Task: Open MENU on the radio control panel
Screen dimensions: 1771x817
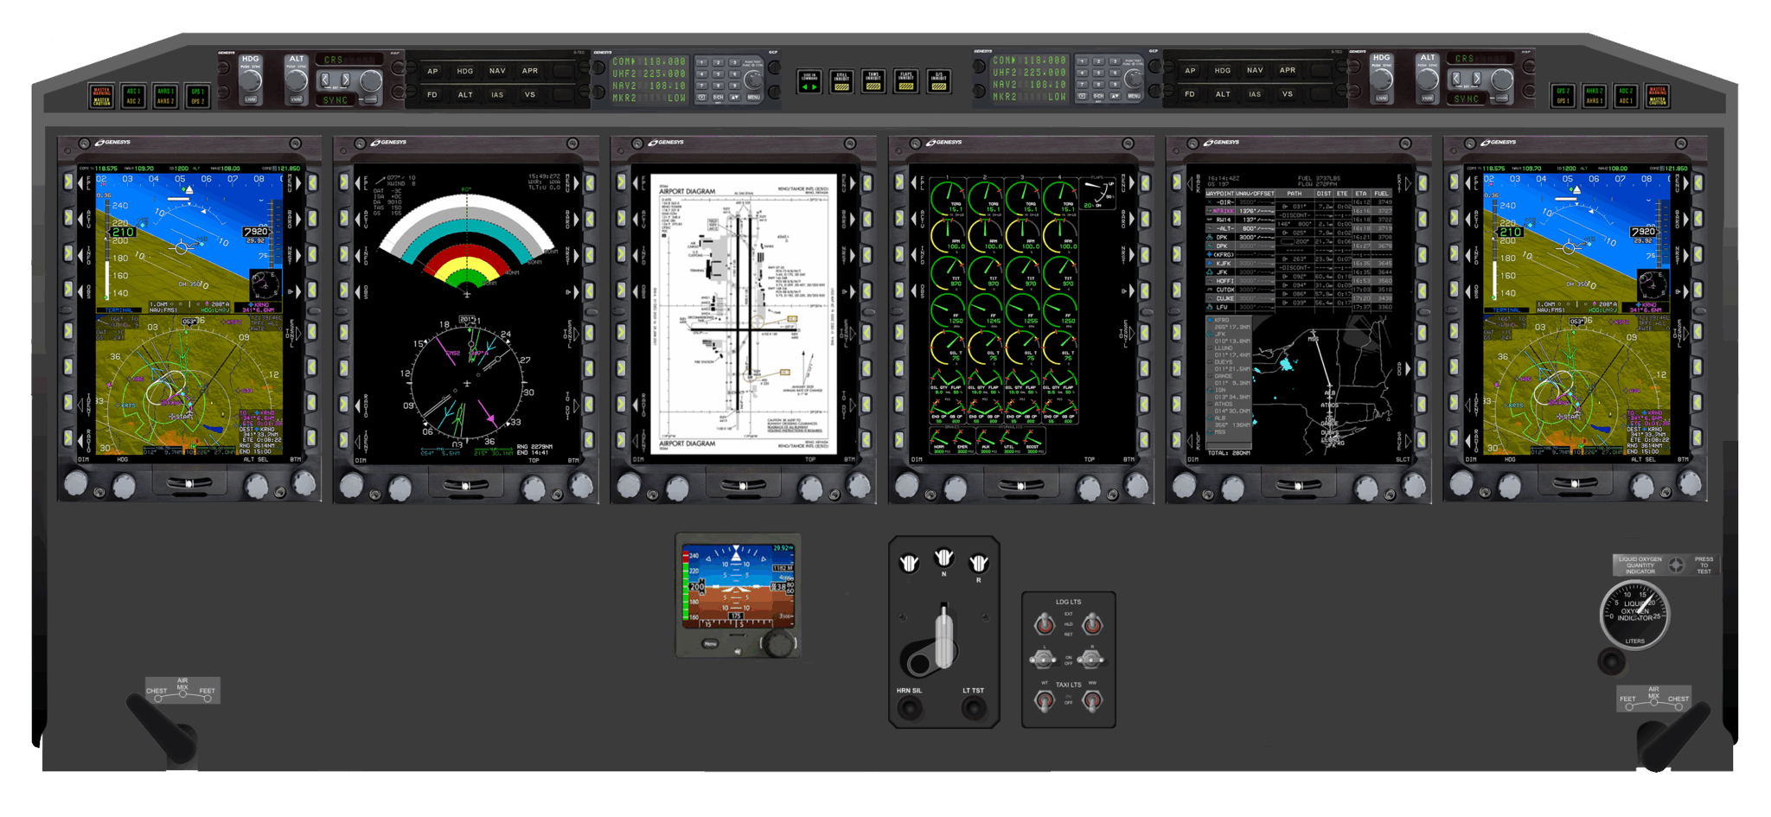Action: click(x=753, y=95)
